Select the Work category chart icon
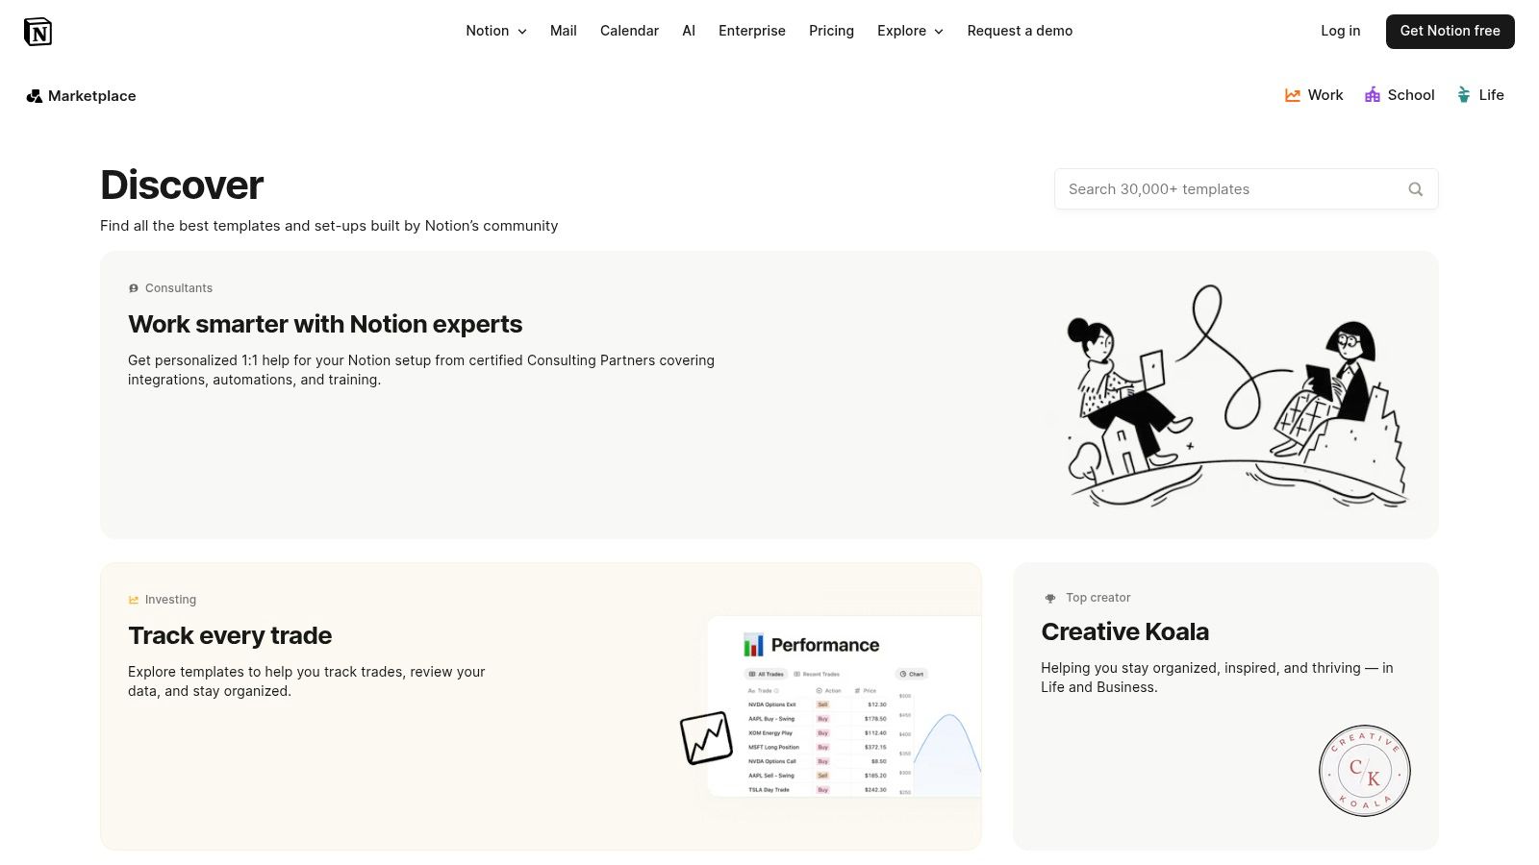This screenshot has height=865, width=1539. (x=1292, y=95)
